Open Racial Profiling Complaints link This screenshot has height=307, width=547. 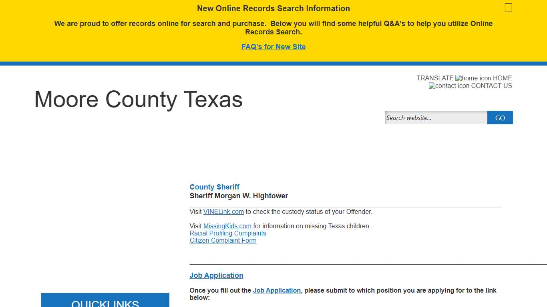point(227,233)
